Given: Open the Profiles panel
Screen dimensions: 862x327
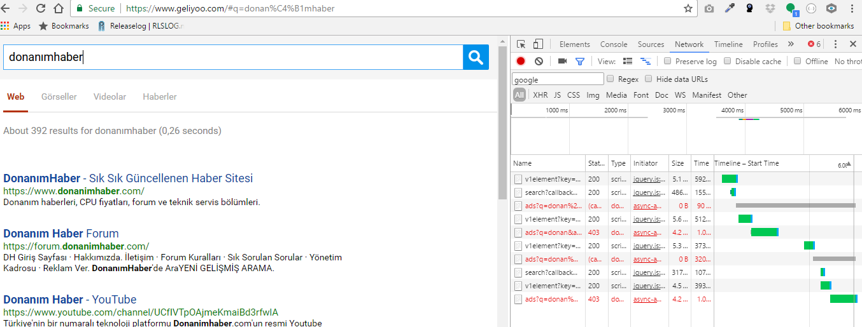Looking at the screenshot, I should (765, 44).
